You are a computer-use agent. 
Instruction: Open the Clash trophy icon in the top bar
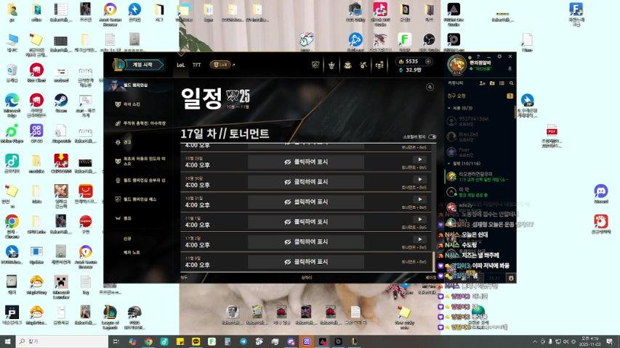315,65
